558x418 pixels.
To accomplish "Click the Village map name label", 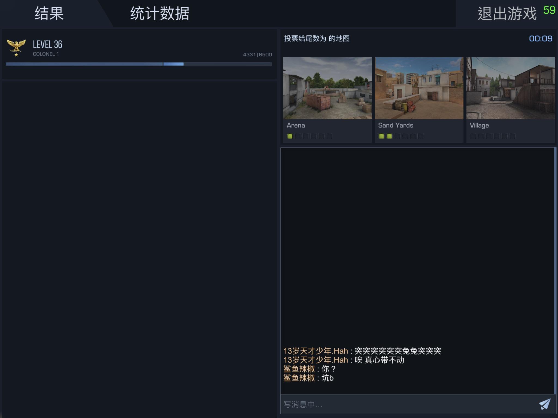I will pos(479,125).
